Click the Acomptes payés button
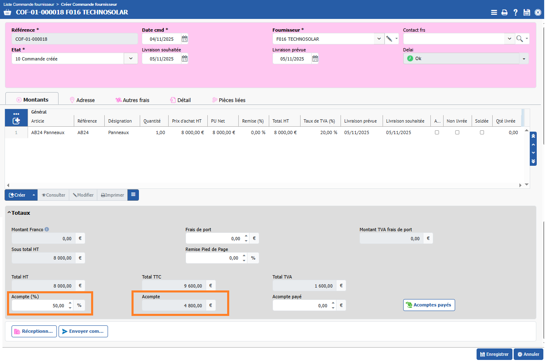545x362 pixels. [x=429, y=305]
